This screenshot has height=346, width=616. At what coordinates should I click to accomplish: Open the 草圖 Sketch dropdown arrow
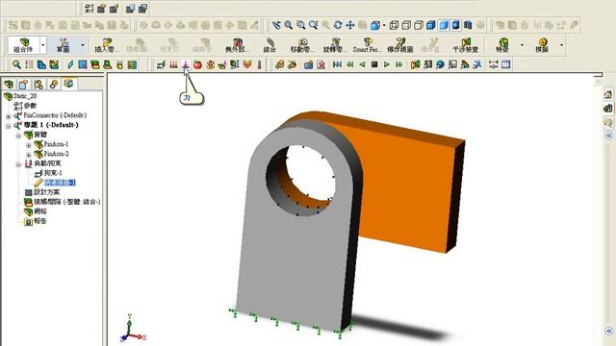[82, 45]
